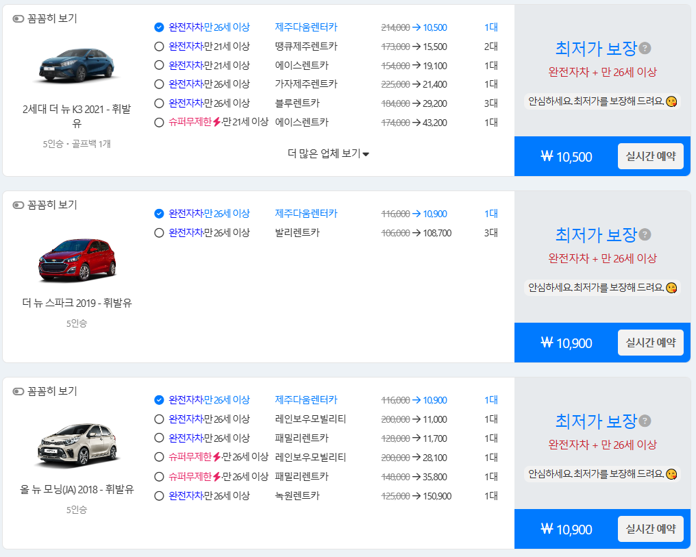Click 실시간 예약 on the 모닝 card
Screen dimensions: 696x557
[650, 528]
